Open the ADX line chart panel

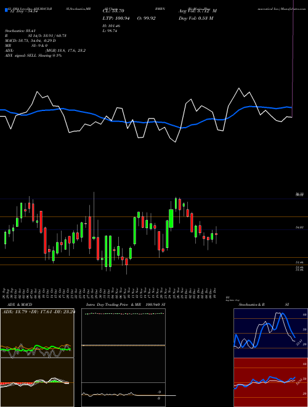tap(37, 333)
